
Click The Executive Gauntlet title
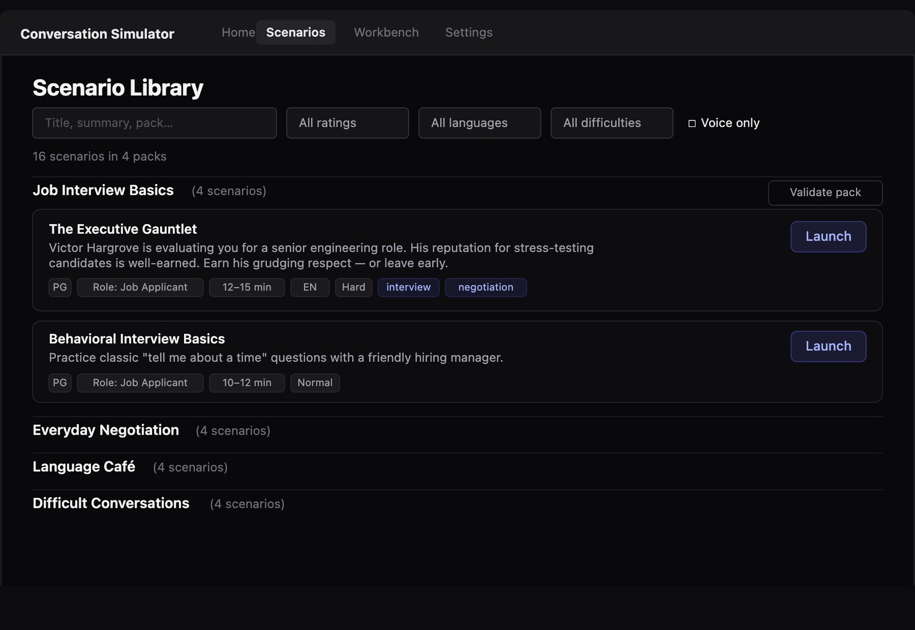pos(123,229)
